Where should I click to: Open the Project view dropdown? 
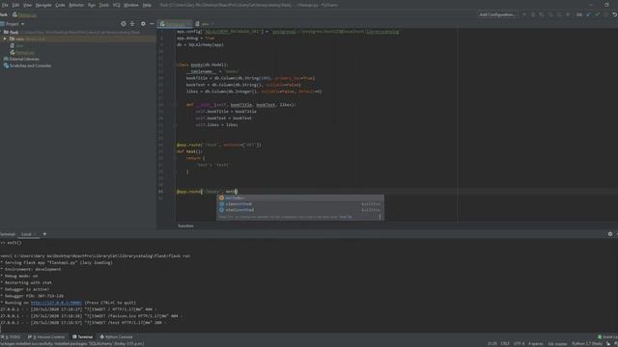pyautogui.click(x=14, y=24)
